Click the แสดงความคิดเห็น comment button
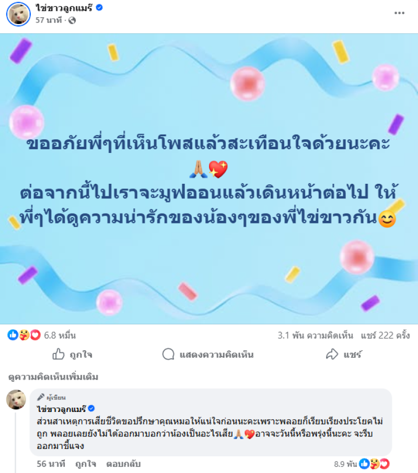Viewport: 418px width, 473px height. pos(208,354)
